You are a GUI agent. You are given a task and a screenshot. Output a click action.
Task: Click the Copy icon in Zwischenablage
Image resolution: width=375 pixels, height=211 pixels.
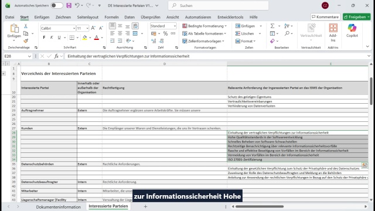[x=26, y=33]
